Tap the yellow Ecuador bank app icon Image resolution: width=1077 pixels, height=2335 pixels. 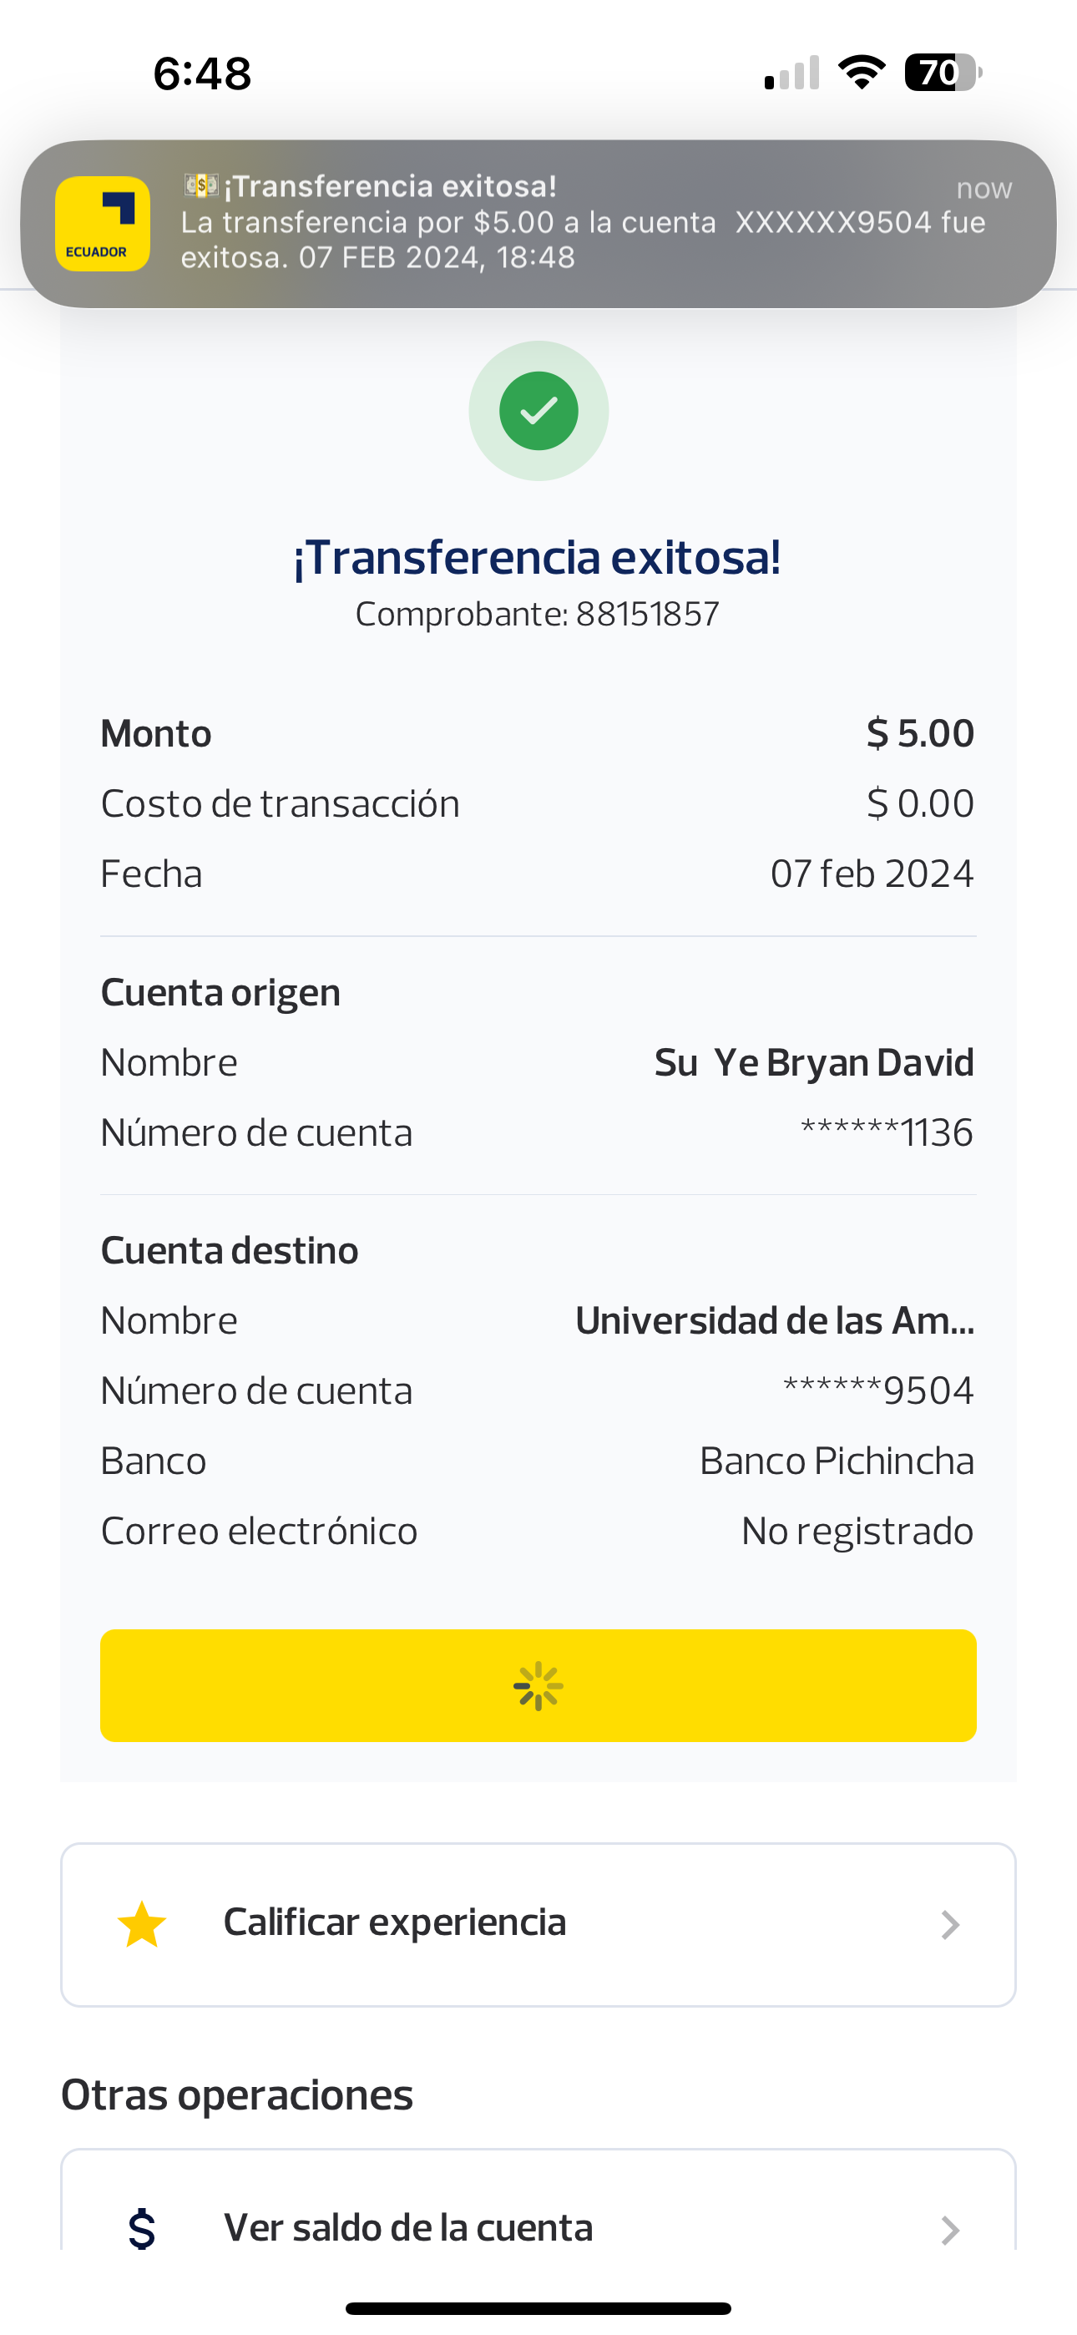click(103, 224)
